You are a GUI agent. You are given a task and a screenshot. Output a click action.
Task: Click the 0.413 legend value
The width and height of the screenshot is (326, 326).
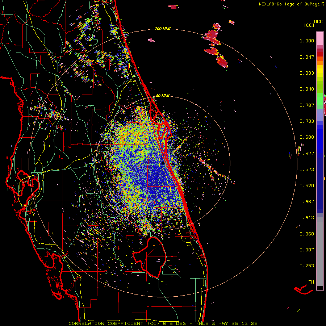click(x=307, y=218)
